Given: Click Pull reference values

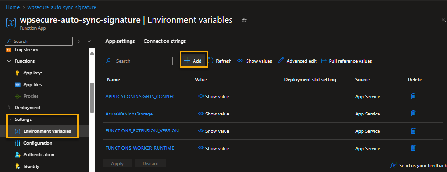Looking at the screenshot, I should pos(347,61).
